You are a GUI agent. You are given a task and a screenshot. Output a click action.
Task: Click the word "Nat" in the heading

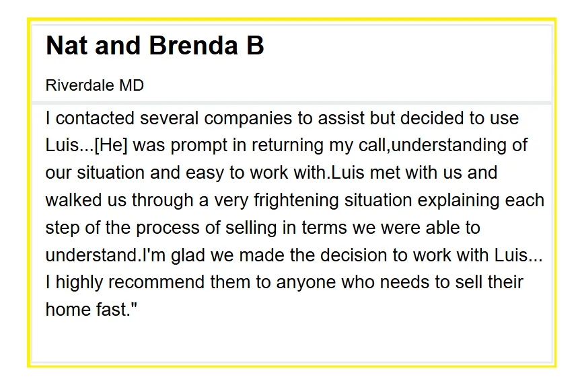(67, 46)
